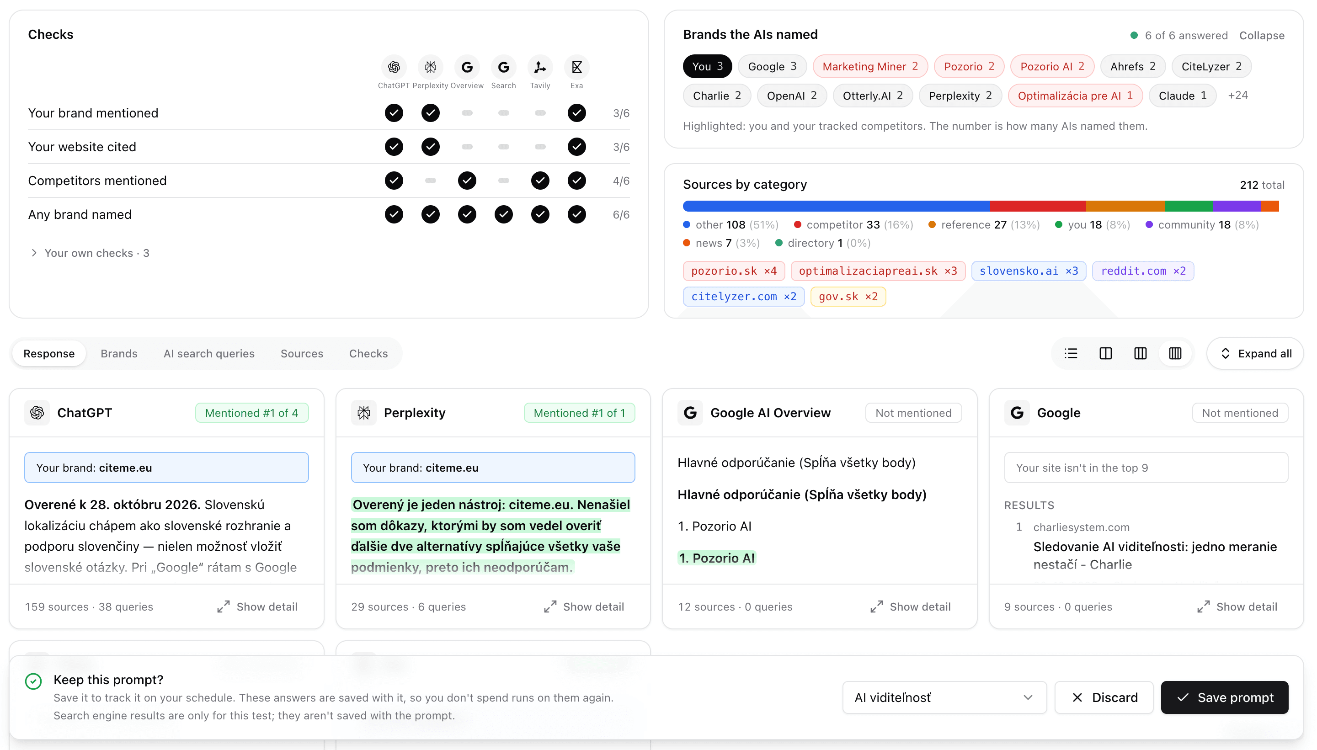This screenshot has height=750, width=1317.
Task: Click the Exa column icon in Checks
Action: [x=576, y=67]
